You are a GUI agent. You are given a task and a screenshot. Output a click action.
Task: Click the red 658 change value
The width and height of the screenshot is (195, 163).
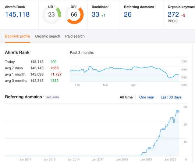click(54, 68)
